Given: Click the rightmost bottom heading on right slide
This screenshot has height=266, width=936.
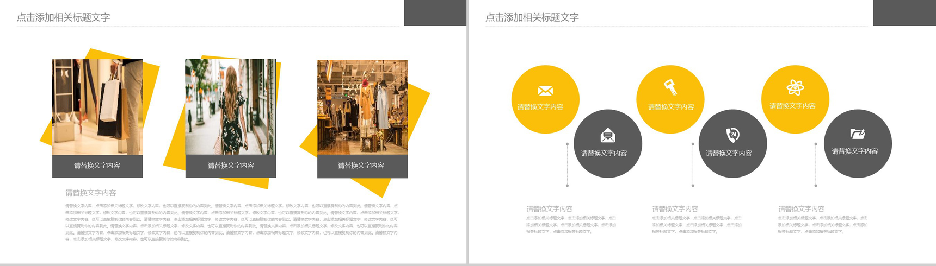Looking at the screenshot, I should (802, 209).
